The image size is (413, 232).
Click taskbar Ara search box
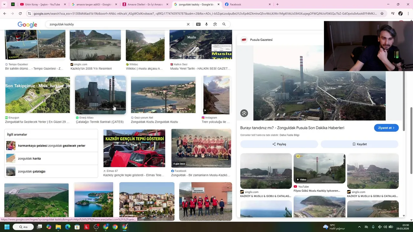point(23,227)
